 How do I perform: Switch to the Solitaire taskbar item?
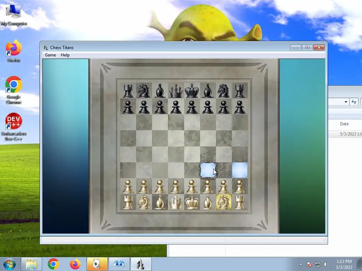[97, 264]
